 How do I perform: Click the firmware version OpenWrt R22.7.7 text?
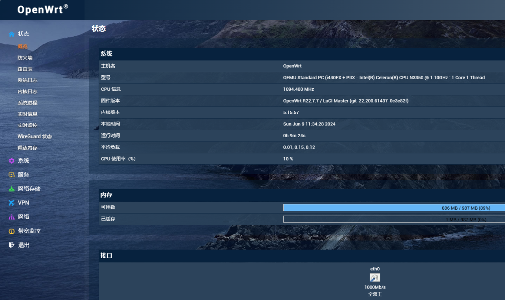(x=346, y=101)
